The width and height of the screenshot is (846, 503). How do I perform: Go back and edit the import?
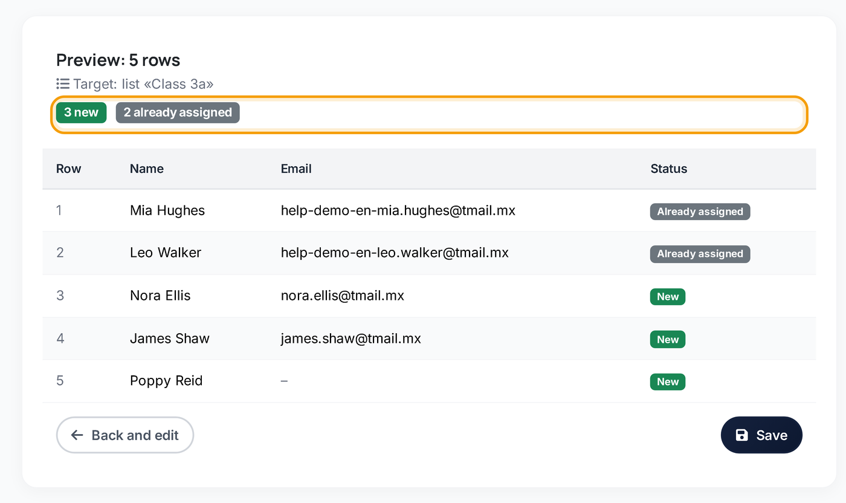click(125, 435)
